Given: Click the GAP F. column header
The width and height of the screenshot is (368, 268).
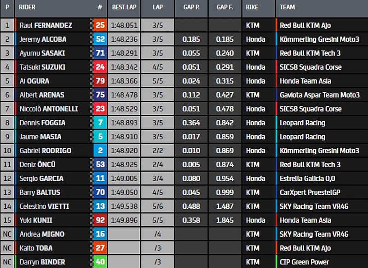Looking at the screenshot, I should pyautogui.click(x=224, y=7).
